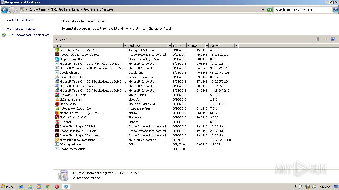Click the network tray icon
Screen dimensions: 339x190
coord(307,187)
